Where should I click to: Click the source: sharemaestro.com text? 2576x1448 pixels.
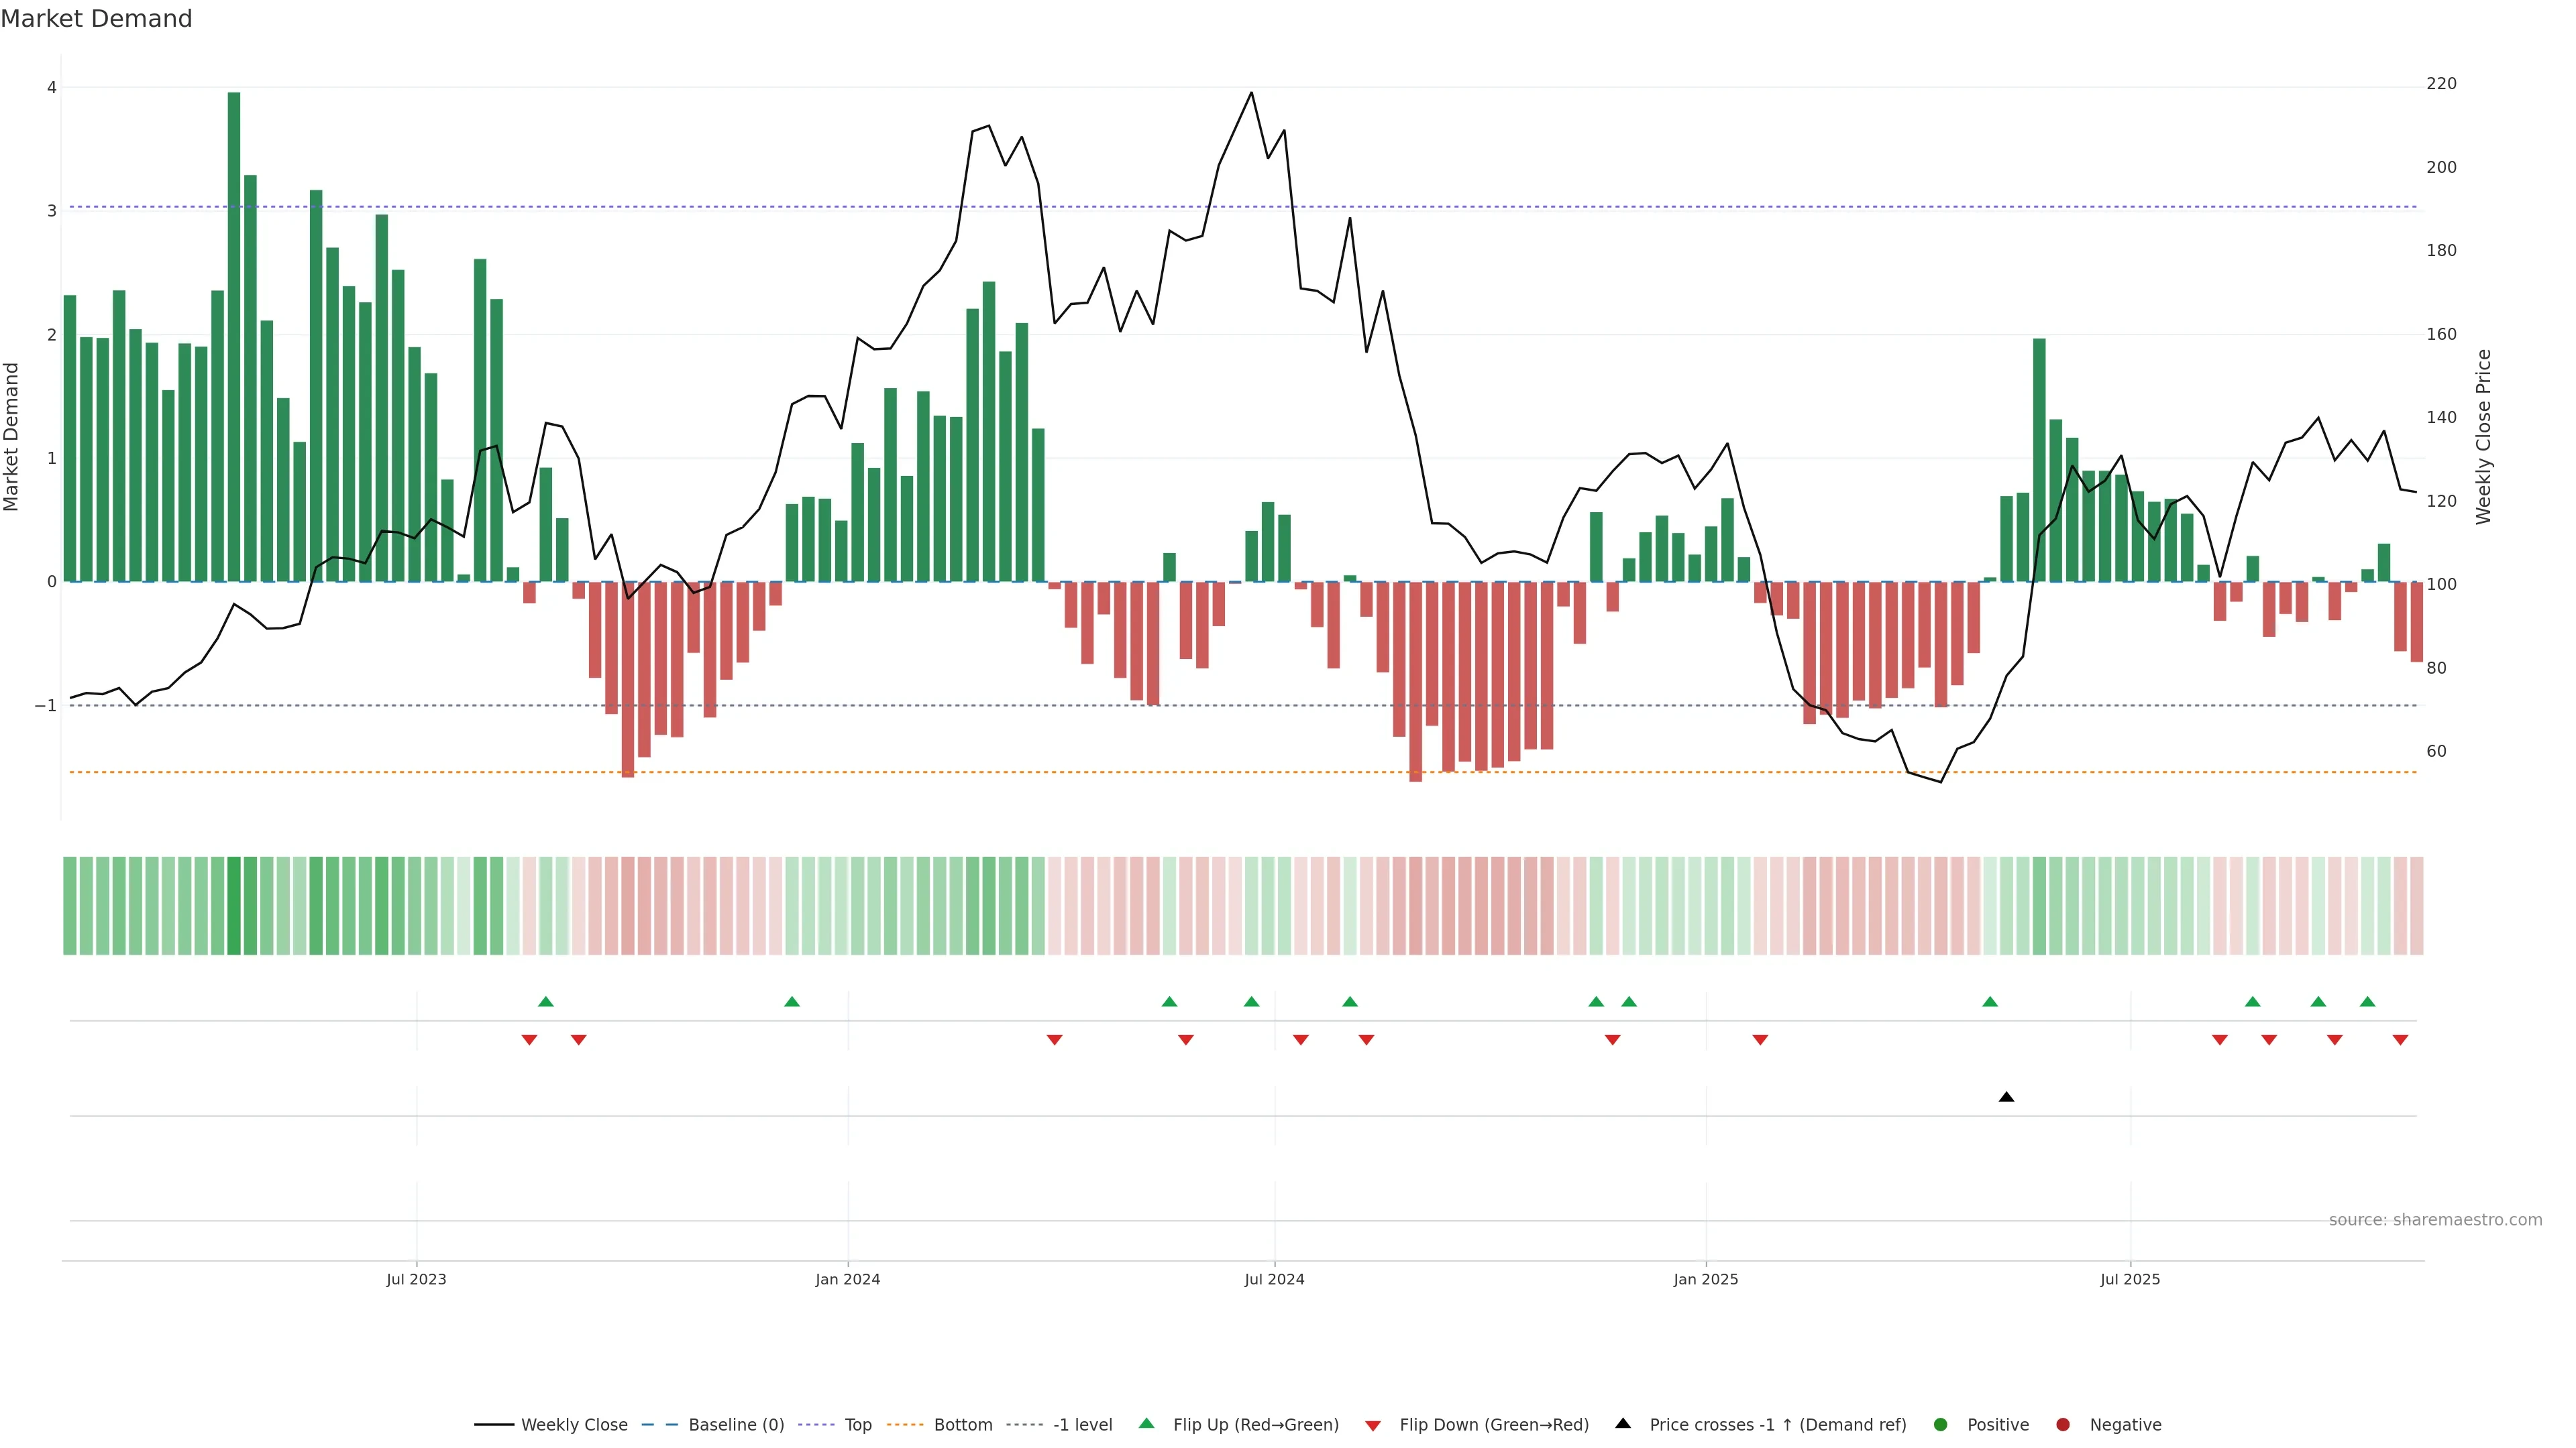(2435, 1220)
